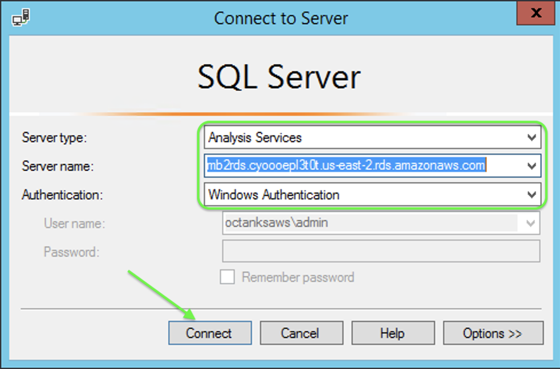The height and width of the screenshot is (369, 560).
Task: Click the Connect to Server title text
Action: pos(281,18)
